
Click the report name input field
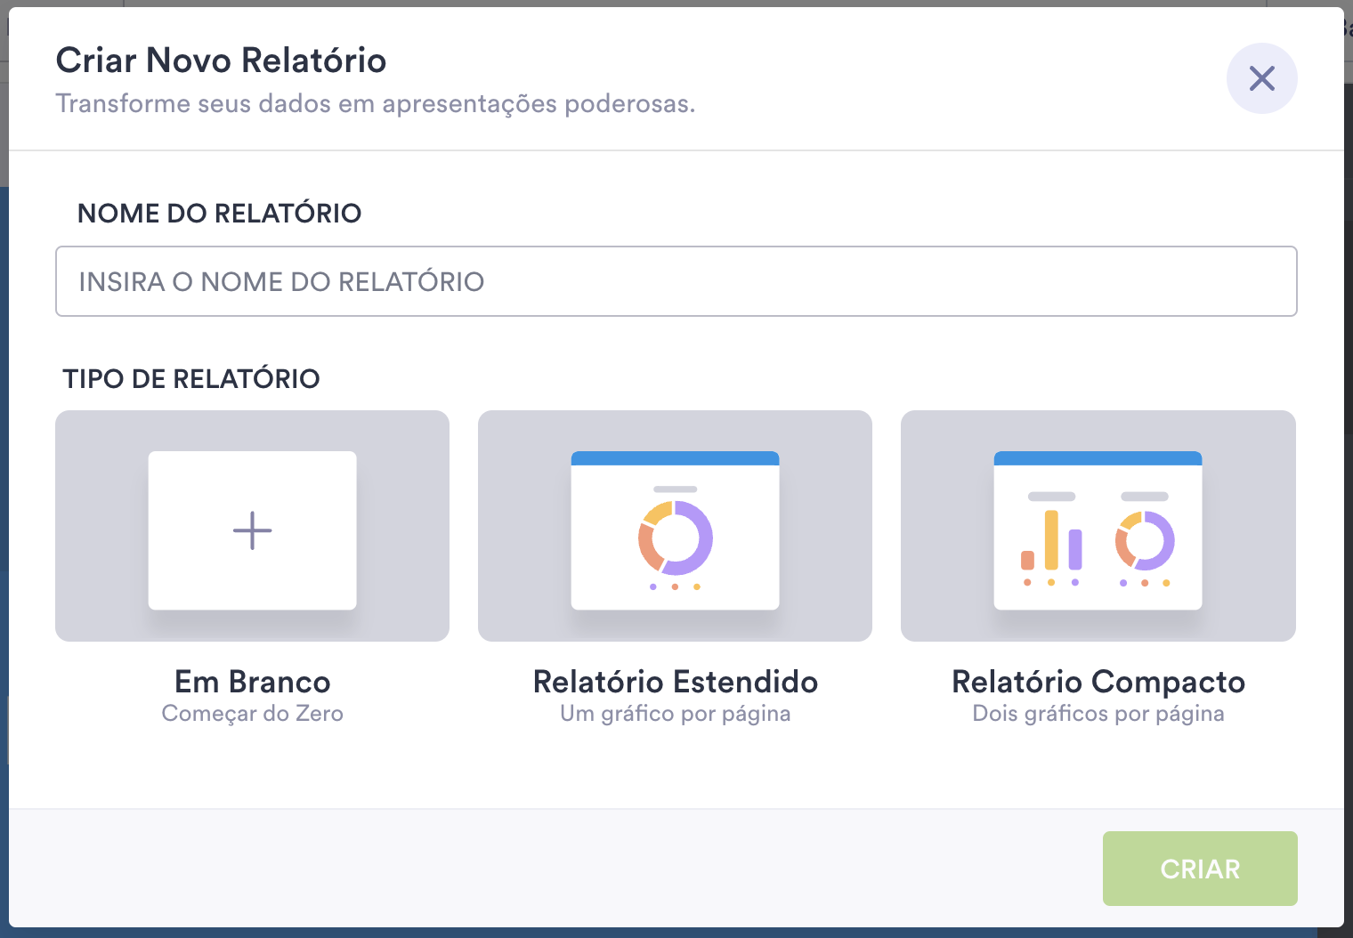click(x=676, y=281)
